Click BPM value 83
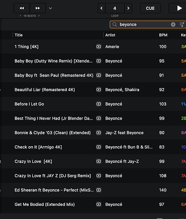The width and height of the screenshot is (186, 219). click(162, 147)
